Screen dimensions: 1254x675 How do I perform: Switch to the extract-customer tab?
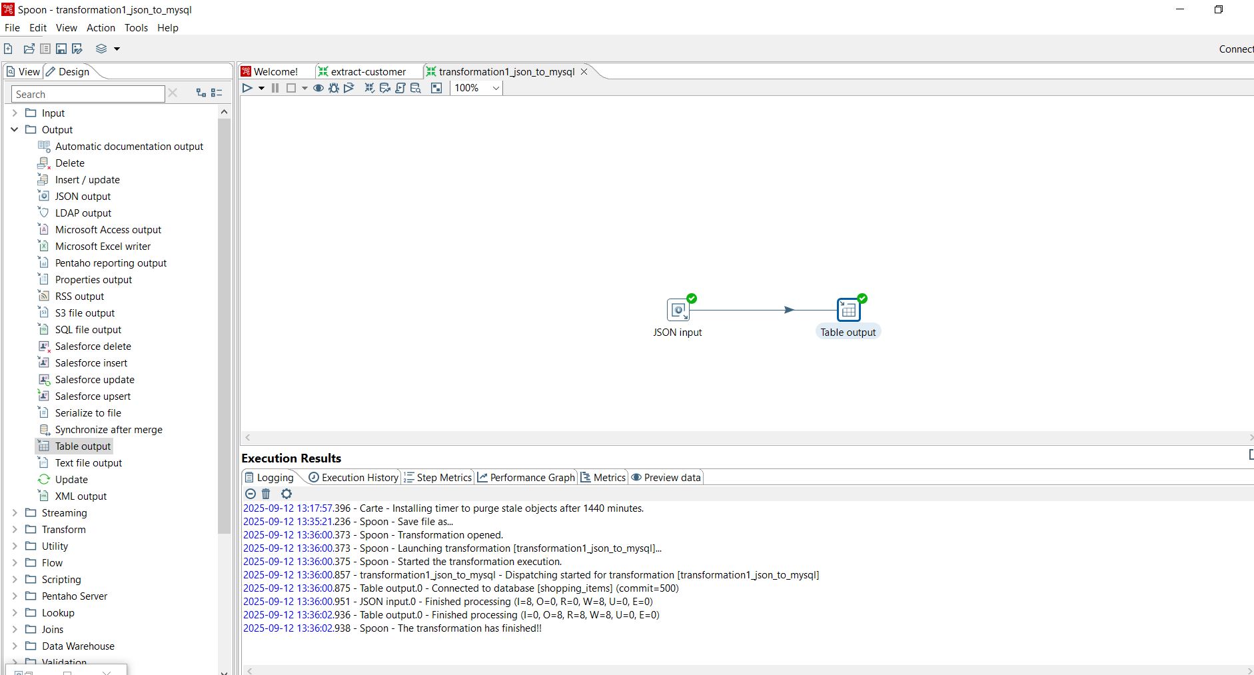[362, 71]
